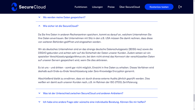Click question 'Wie sicher ist die SecureCloud?'
The height and width of the screenshot is (110, 195).
pos(61,26)
